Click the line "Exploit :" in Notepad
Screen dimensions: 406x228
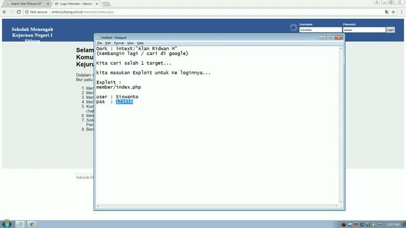pos(108,82)
